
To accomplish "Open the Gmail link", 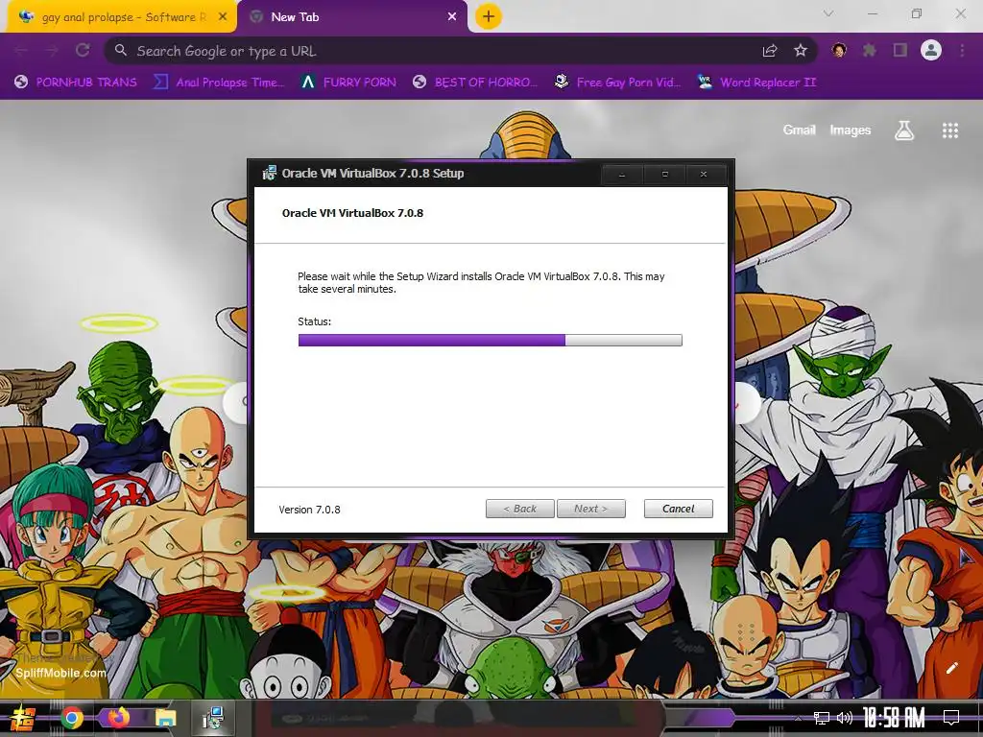I will click(799, 130).
